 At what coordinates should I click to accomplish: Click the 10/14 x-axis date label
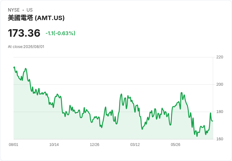pos(54,145)
